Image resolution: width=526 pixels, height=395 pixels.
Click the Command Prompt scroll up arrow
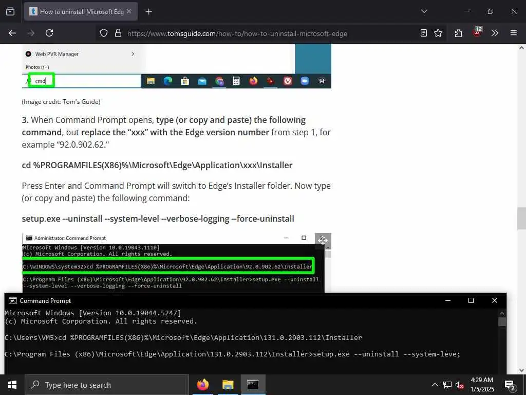point(502,313)
